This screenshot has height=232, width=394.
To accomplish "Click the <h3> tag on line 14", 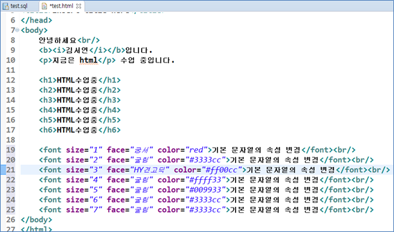I will (48, 100).
